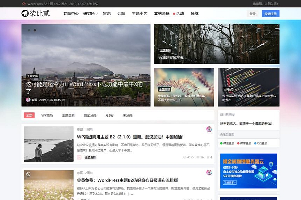Open 主题小店 in the navigation
Viewport: 301px width, 200px height.
coord(139,14)
